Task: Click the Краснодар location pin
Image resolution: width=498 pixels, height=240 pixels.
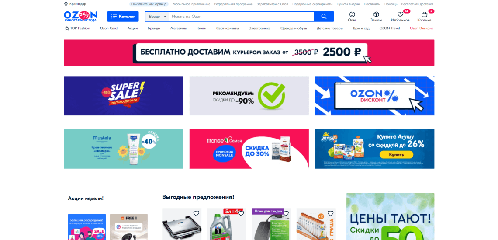Action: coord(66,4)
